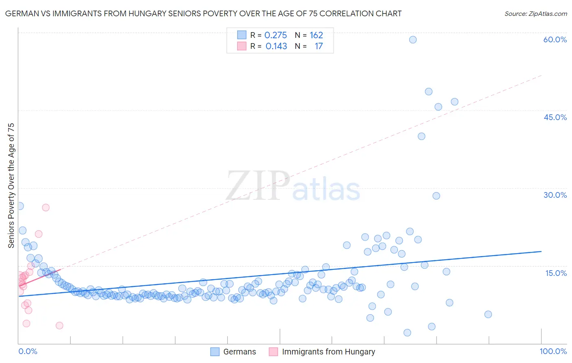Click the pink swatch beside R = 0.143
Viewport: 572px width, 363px height.
(x=242, y=46)
